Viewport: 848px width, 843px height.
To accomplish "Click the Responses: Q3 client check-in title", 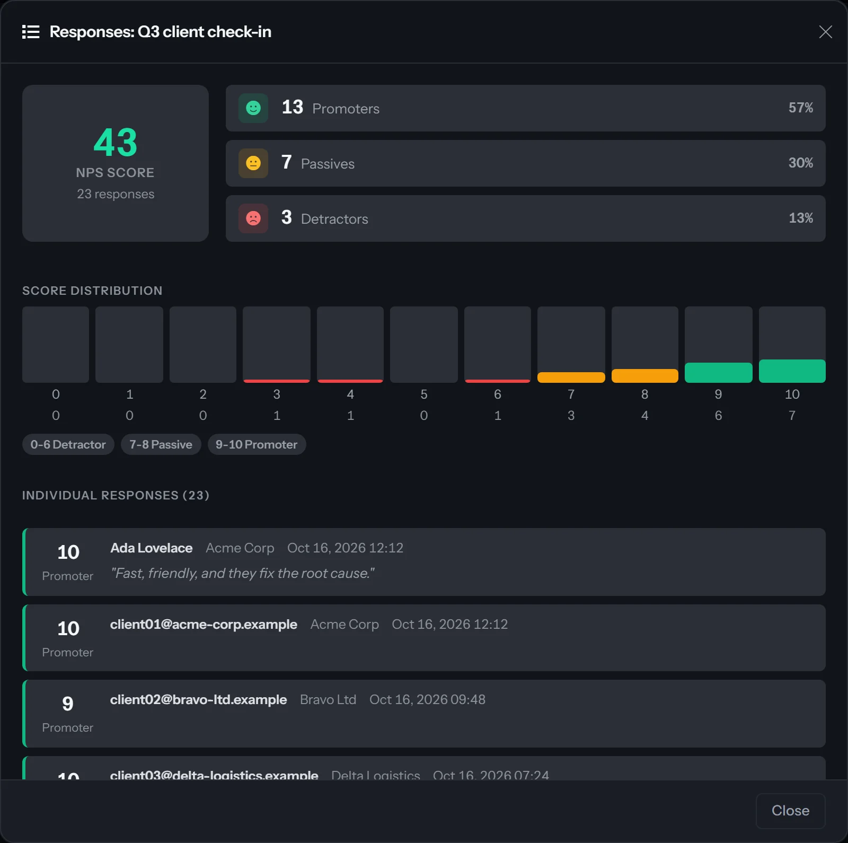I will [160, 32].
